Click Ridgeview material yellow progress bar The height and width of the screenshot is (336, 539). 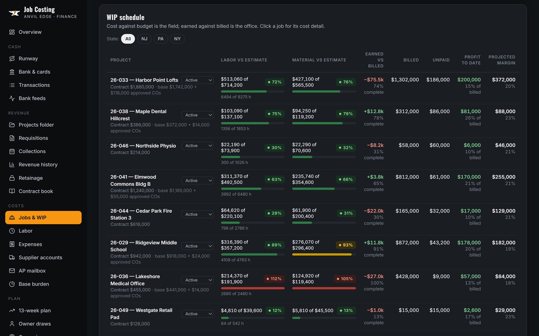pos(322,254)
